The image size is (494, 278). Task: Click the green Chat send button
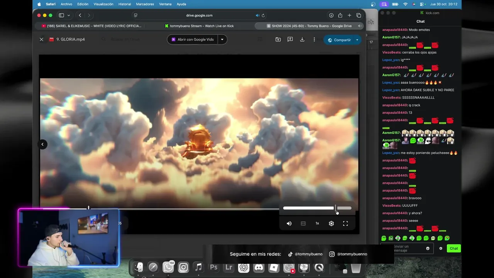(454, 248)
